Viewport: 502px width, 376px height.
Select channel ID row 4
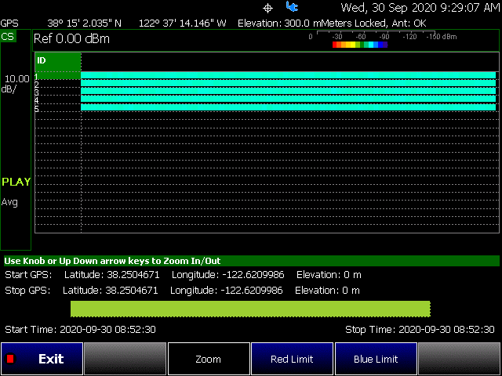[265, 99]
